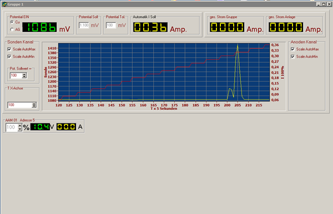Click the Automatik I Soll amp display
Screen dimensions: 333x214
(x=150, y=27)
